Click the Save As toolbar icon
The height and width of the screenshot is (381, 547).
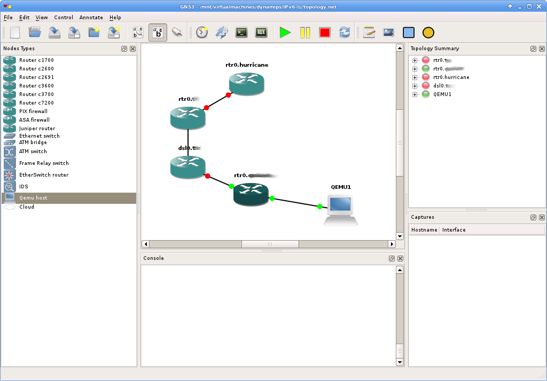coord(74,33)
